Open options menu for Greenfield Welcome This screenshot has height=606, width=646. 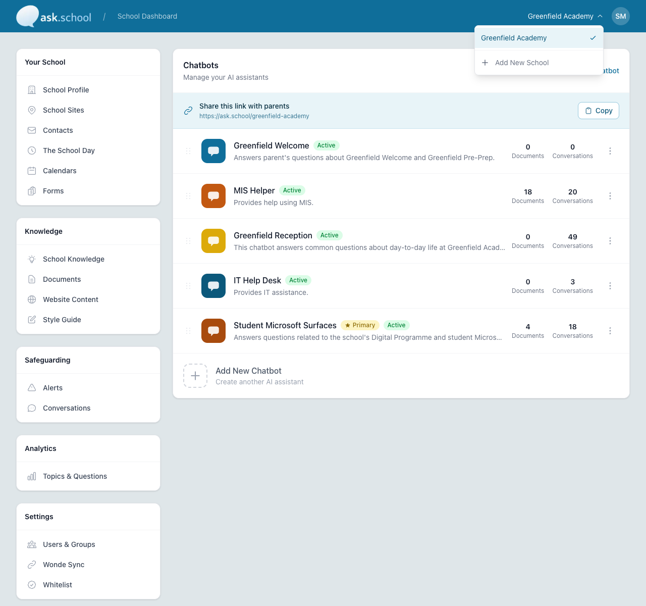pos(610,151)
